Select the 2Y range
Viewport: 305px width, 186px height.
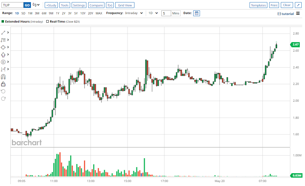pyautogui.click(x=64, y=13)
